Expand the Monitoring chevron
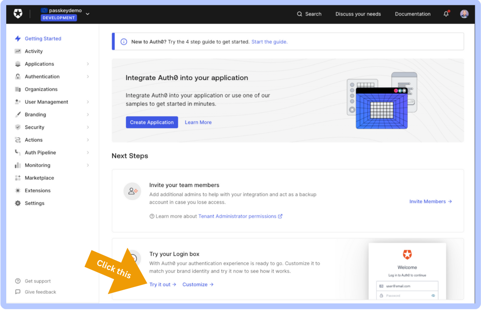The height and width of the screenshot is (310, 481). click(88, 165)
